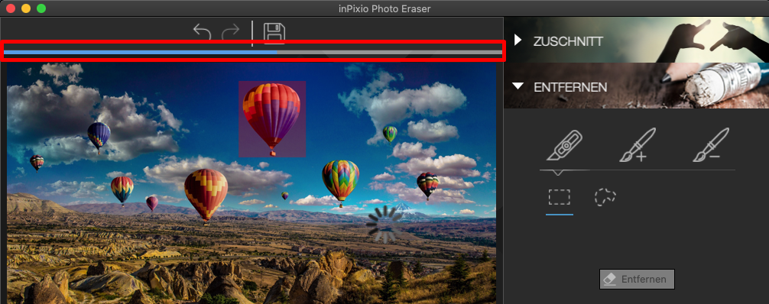Select the cutter knife selection tool
Screen dimensions: 769x304
coord(564,146)
